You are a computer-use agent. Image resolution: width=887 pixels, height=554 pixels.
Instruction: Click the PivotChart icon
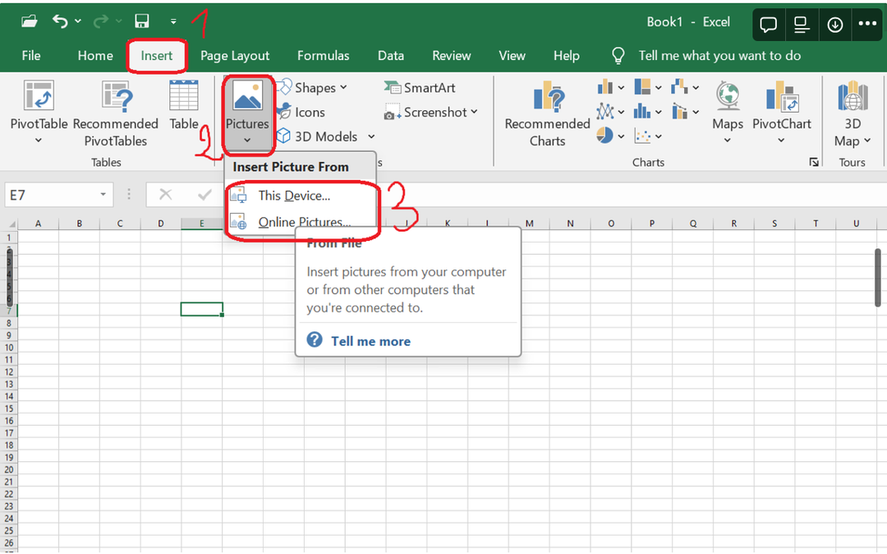(781, 97)
